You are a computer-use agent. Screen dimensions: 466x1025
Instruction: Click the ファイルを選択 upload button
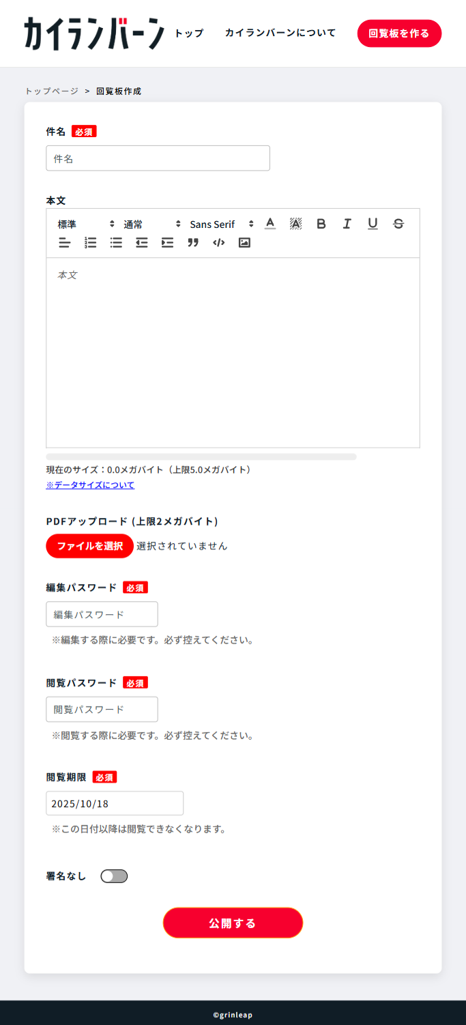point(89,546)
